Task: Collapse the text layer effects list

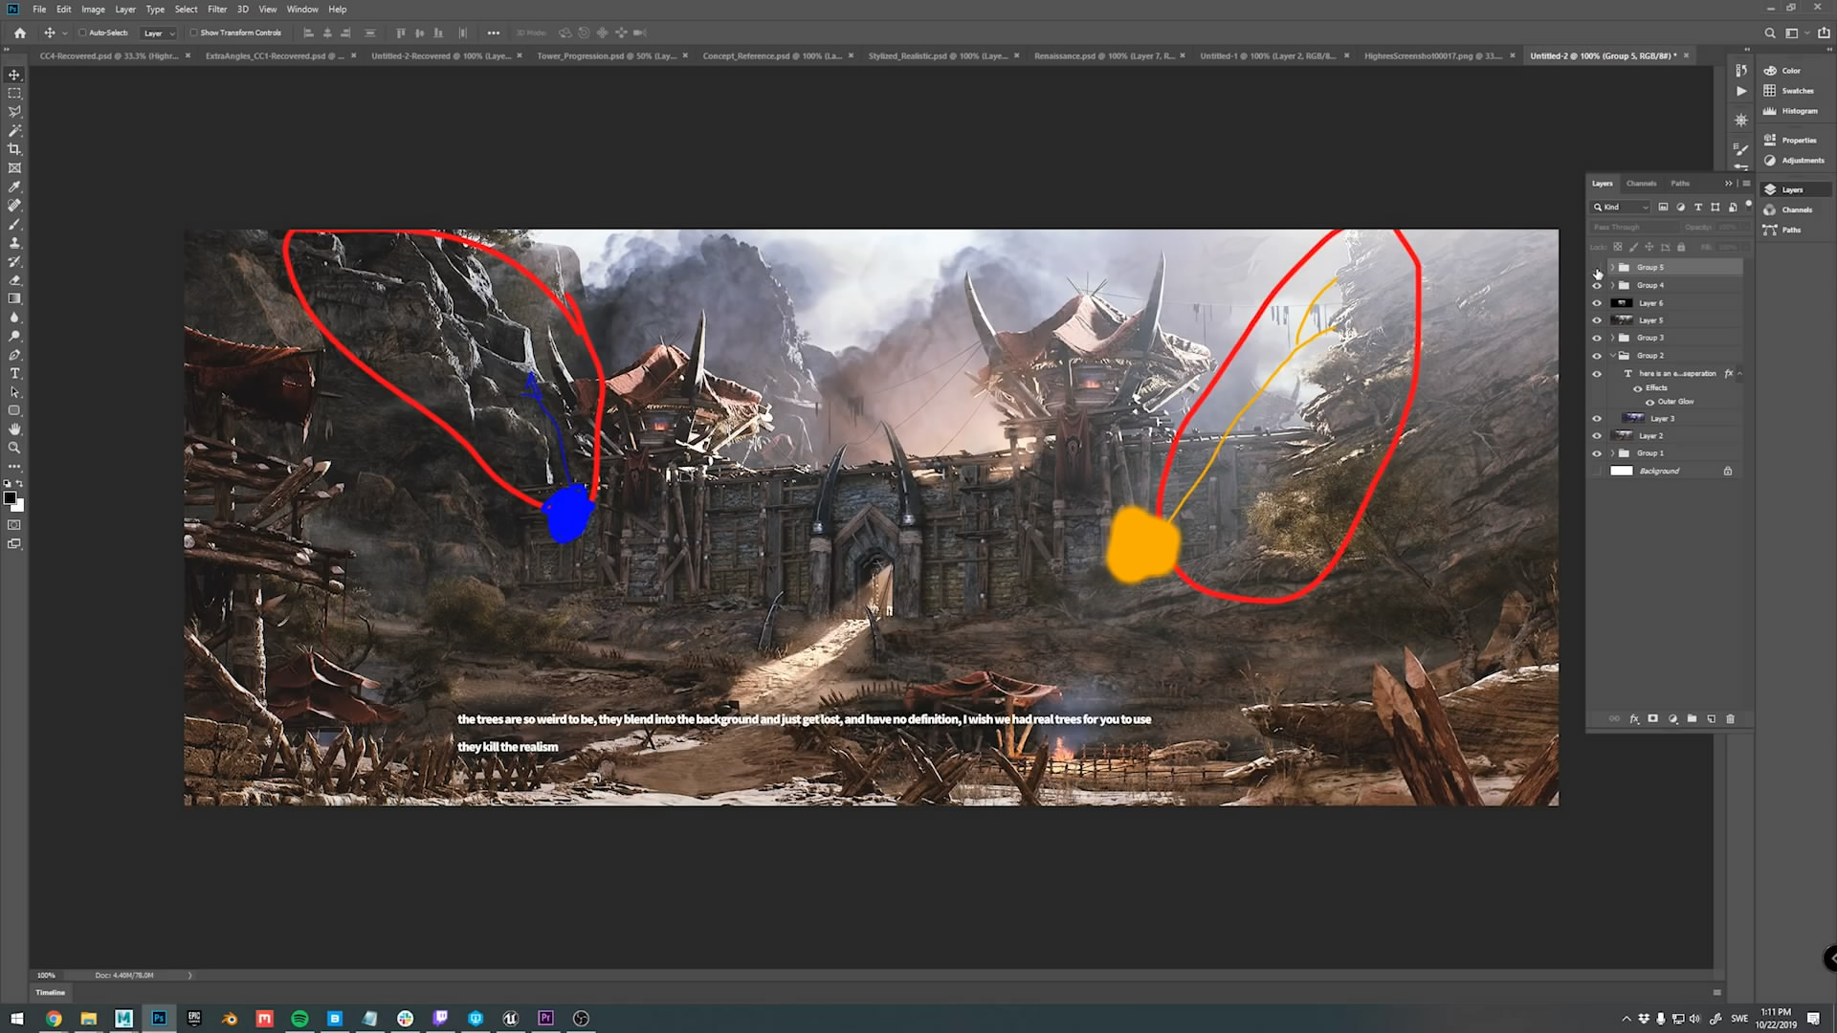Action: pos(1739,374)
